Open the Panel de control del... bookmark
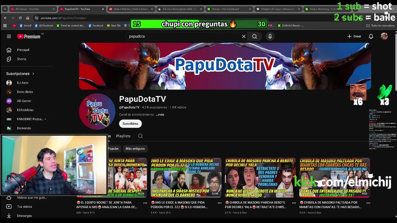This screenshot has width=397, height=223. pos(70,26)
